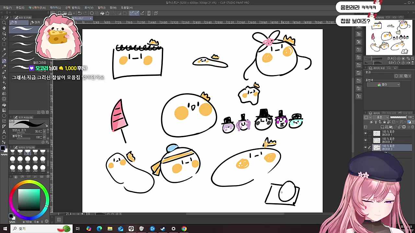This screenshot has height=233, width=415.
Task: Choose the Move Layer tool
Action: click(4, 39)
